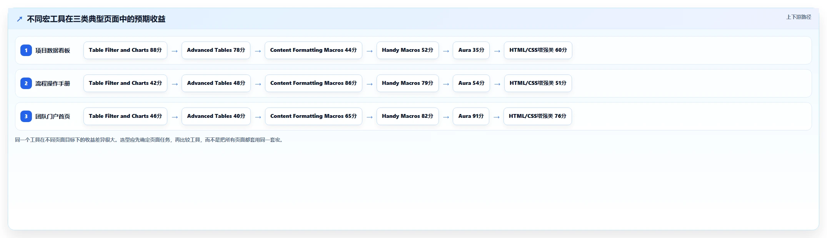Viewport: 827px width, 238px height.
Task: Click the trend arrow icon beside the title
Action: 20,19
